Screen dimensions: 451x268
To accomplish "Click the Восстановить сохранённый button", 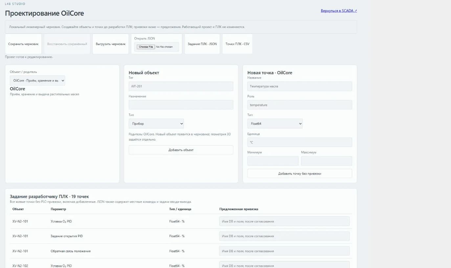I will (67, 44).
